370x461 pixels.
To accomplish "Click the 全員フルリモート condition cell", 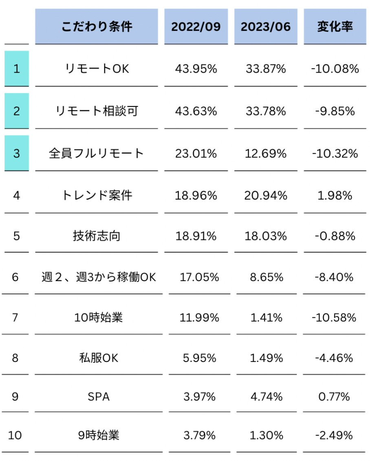I will pos(97,153).
